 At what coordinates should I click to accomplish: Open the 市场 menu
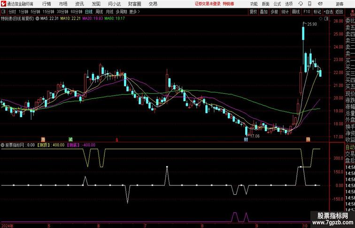[x=63, y=4]
